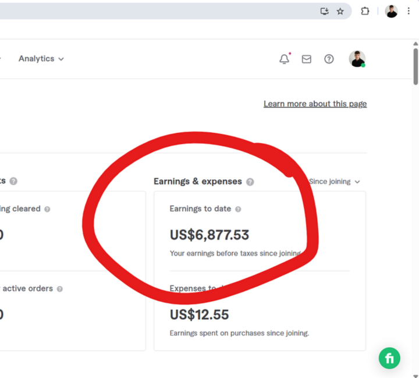The image size is (419, 378).
Task: Show info tooltip for Earnings to date
Action: [238, 209]
